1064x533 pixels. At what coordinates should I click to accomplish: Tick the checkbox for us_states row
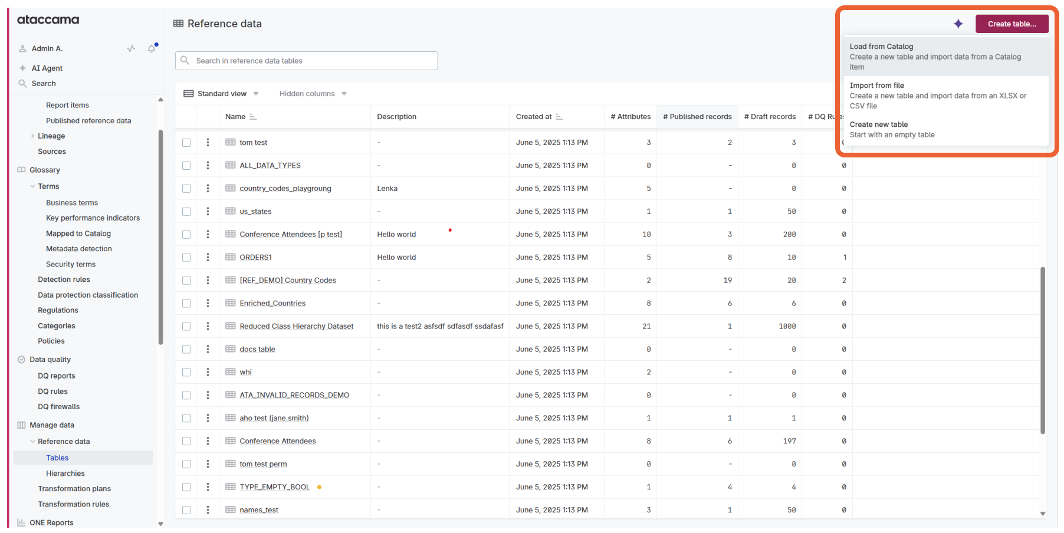pyautogui.click(x=186, y=211)
